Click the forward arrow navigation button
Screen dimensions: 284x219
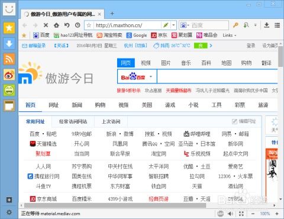click(35, 25)
